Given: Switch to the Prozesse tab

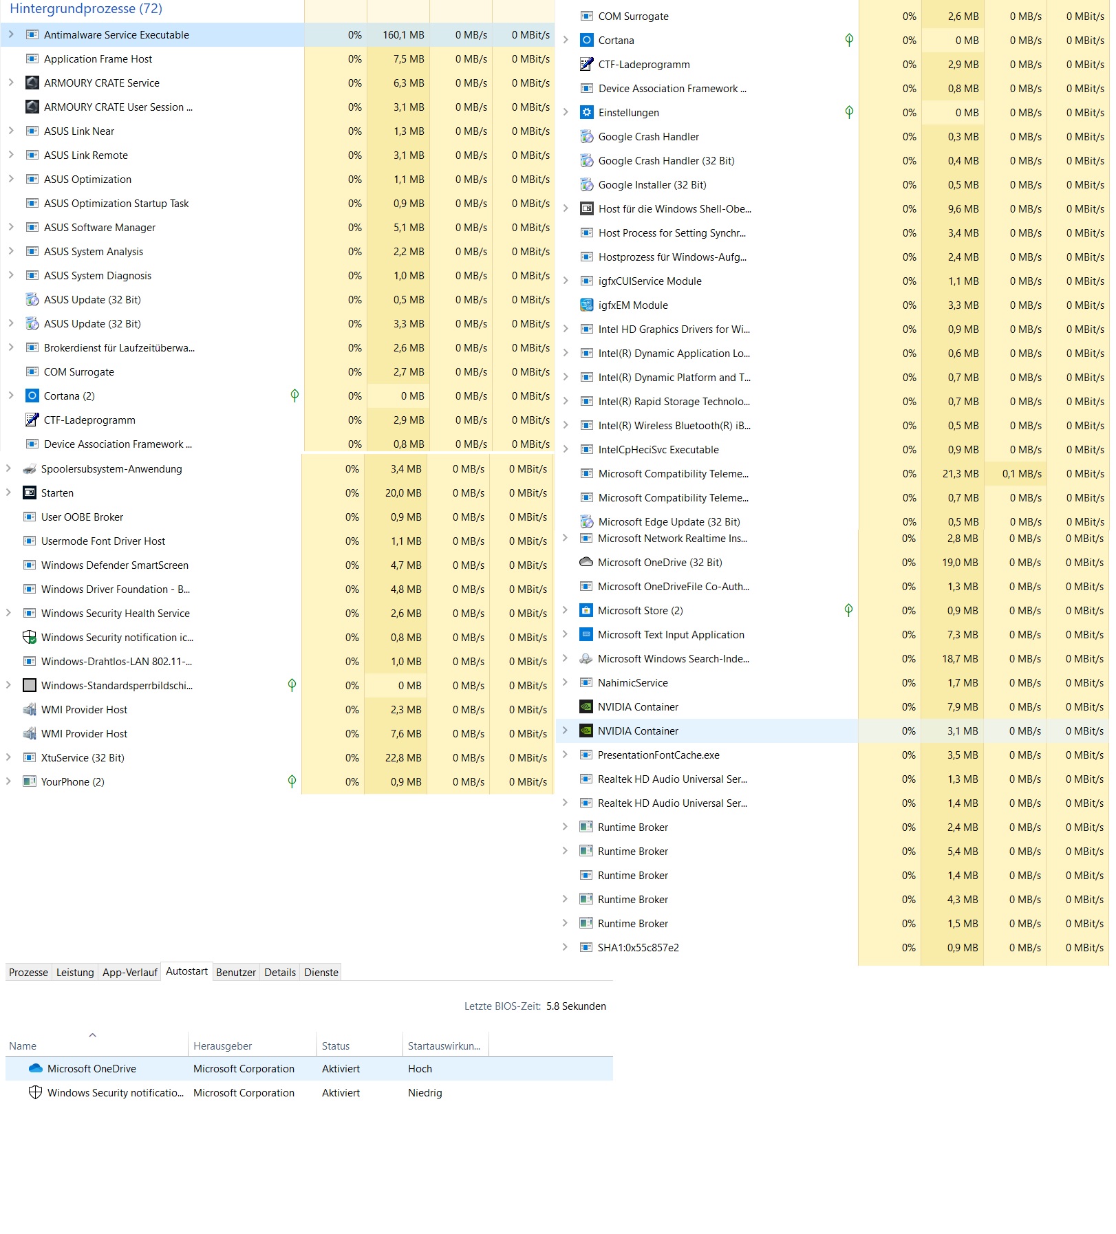Looking at the screenshot, I should pos(28,973).
